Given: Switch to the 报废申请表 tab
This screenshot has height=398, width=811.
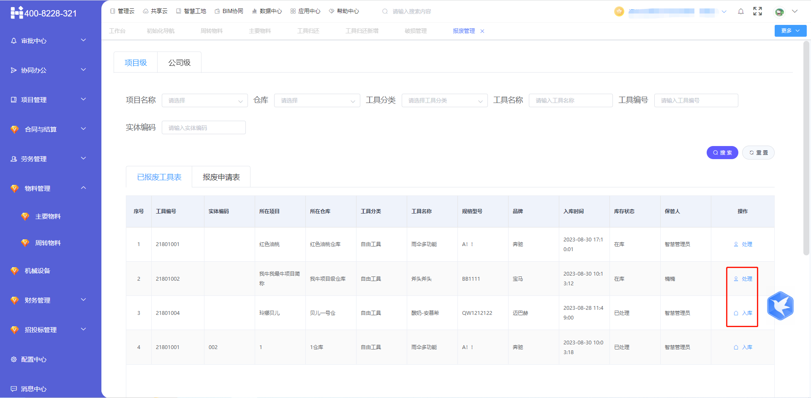Looking at the screenshot, I should coord(221,177).
